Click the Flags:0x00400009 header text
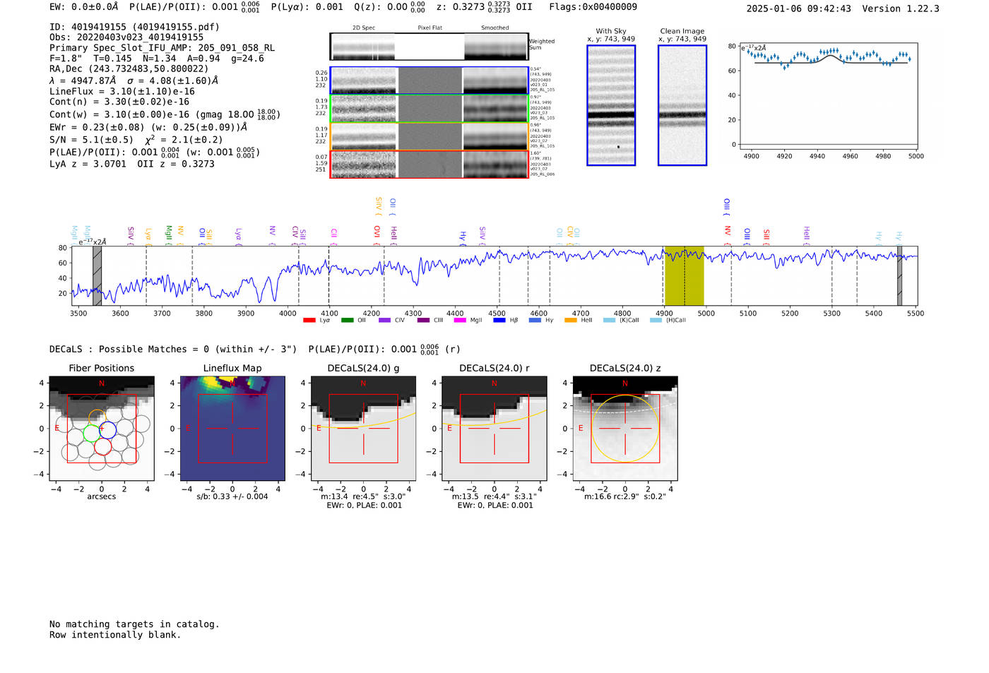Image resolution: width=989 pixels, height=673 pixels. [593, 7]
